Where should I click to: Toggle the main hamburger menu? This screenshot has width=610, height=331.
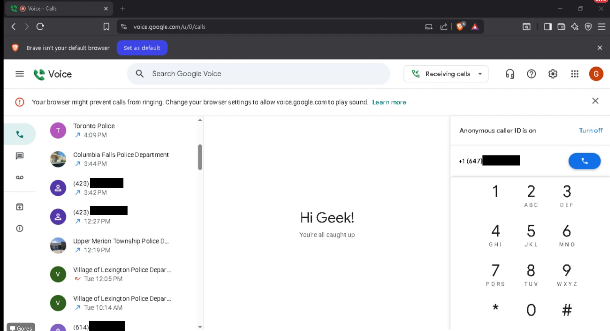[20, 74]
